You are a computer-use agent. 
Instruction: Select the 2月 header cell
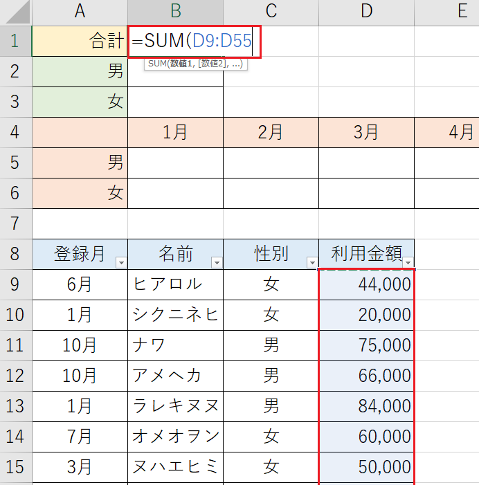(x=271, y=132)
